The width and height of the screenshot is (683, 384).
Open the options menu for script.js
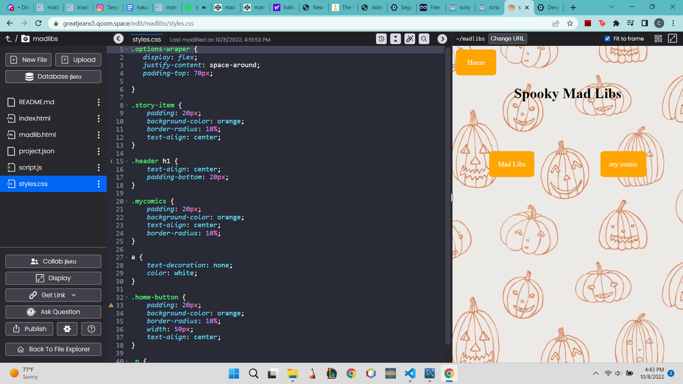tap(99, 167)
